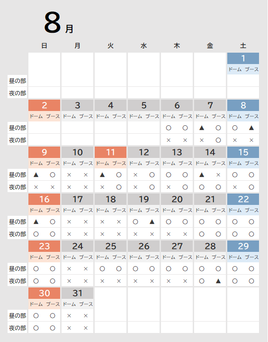
Task: Click the gray date header 31
Action: (x=78, y=293)
